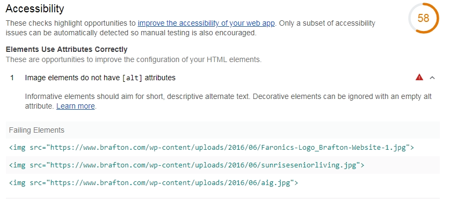Select the sunriseseniorliving.jpg img element
Image resolution: width=450 pixels, height=199 pixels.
click(x=186, y=165)
